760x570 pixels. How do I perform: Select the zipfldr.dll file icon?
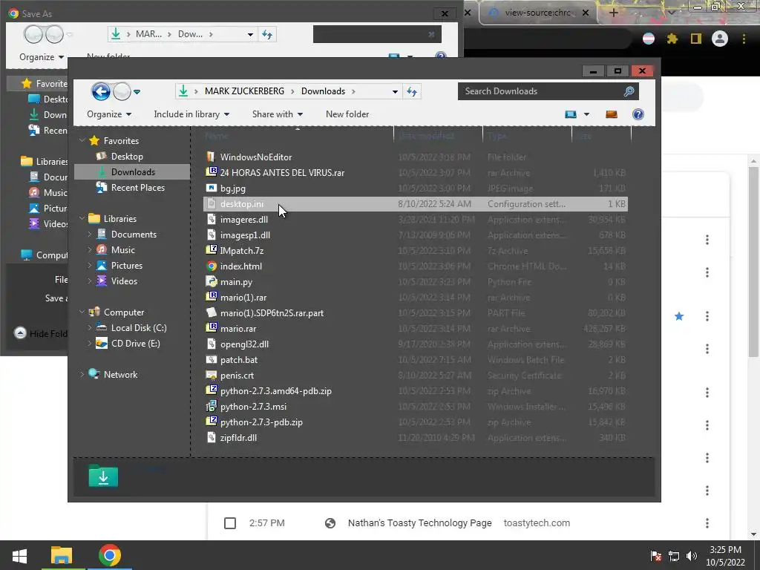[211, 438]
